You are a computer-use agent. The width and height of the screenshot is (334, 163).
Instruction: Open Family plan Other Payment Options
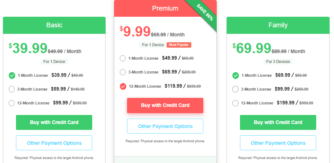click(x=278, y=143)
